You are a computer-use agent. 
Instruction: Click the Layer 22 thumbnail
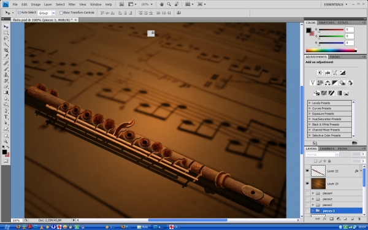pos(318,171)
